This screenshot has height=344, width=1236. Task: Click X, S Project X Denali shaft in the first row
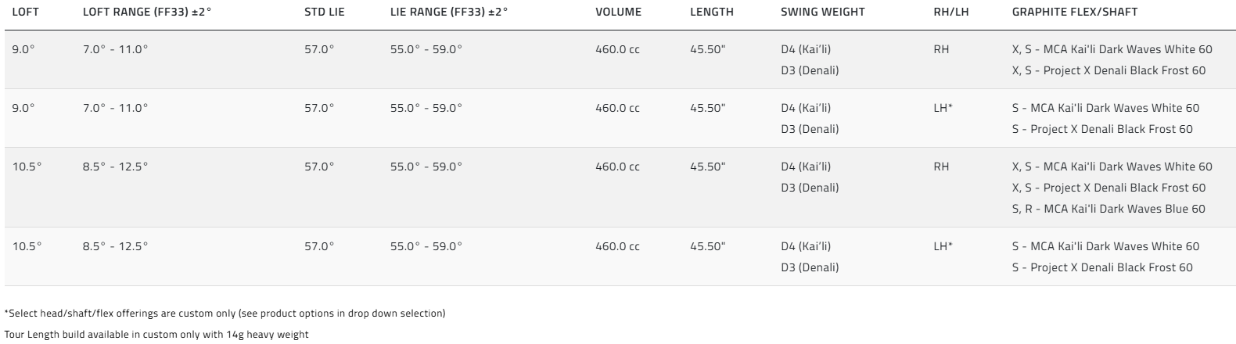click(1108, 70)
